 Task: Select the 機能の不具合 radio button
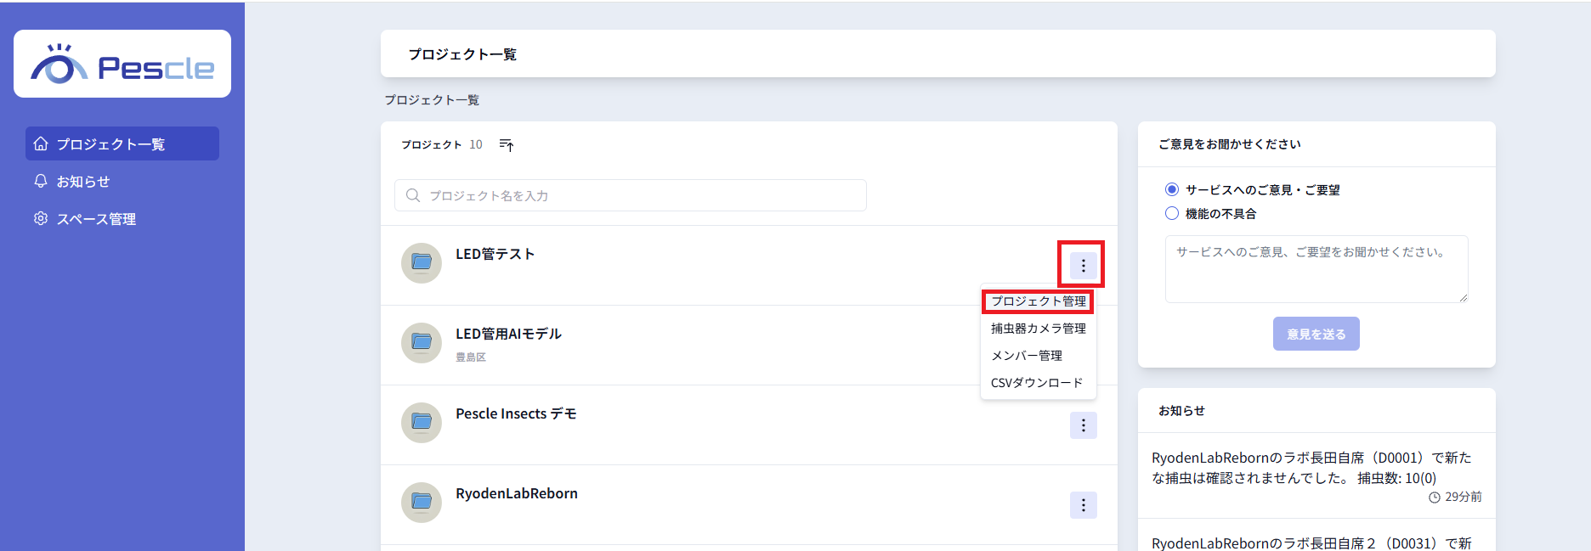coord(1172,213)
